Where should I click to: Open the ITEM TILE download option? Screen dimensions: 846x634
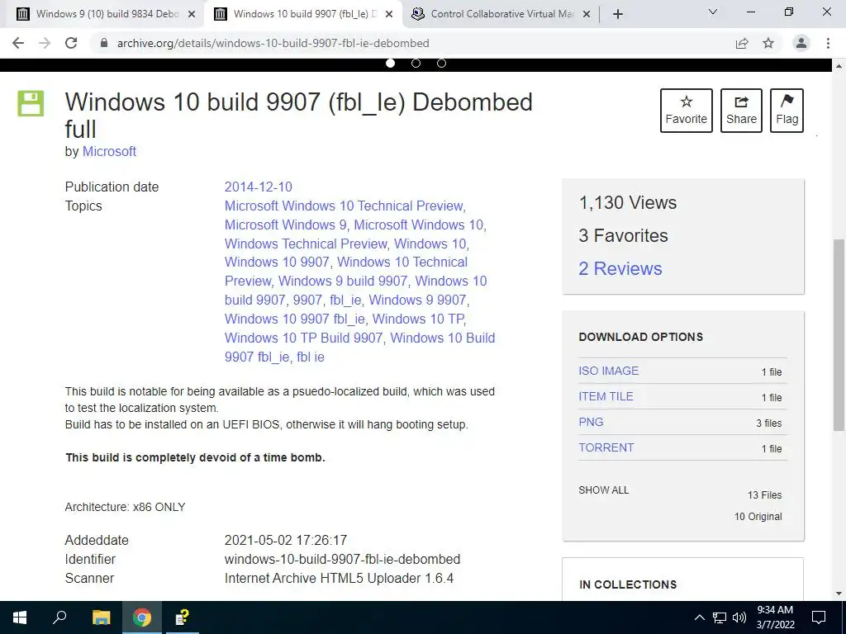[606, 396]
